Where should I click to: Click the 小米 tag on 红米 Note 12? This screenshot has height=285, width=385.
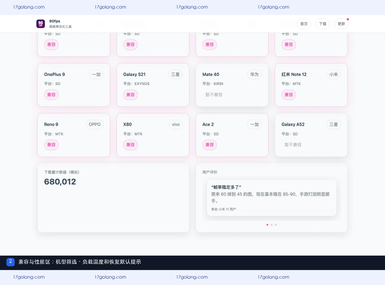click(334, 74)
